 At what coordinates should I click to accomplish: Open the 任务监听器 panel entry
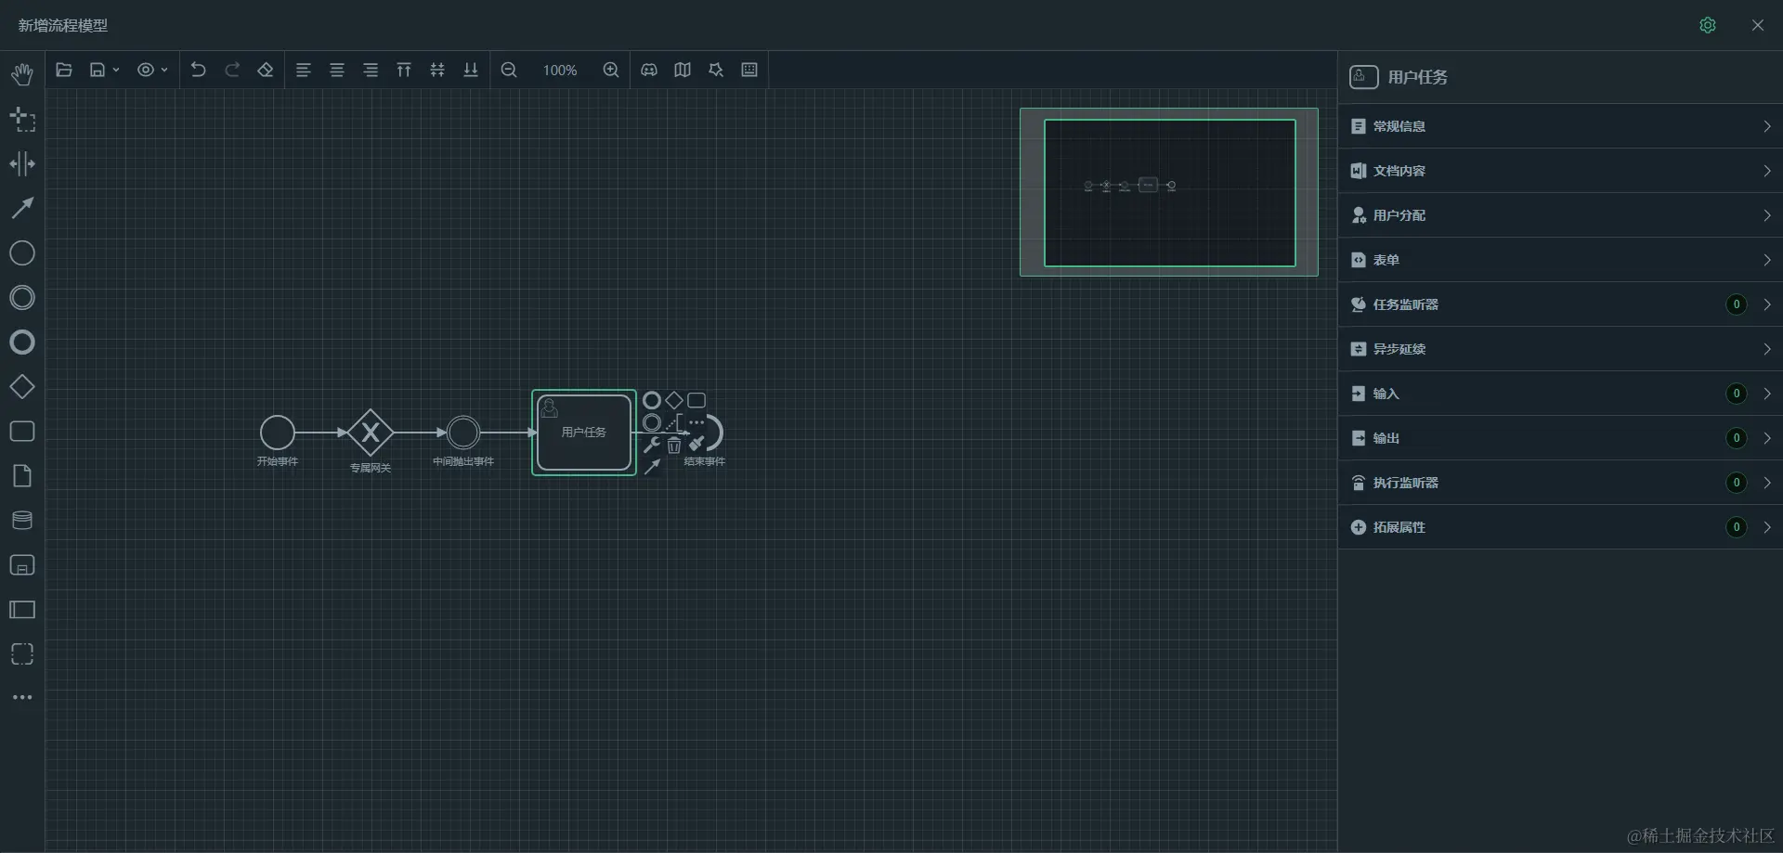click(1560, 304)
